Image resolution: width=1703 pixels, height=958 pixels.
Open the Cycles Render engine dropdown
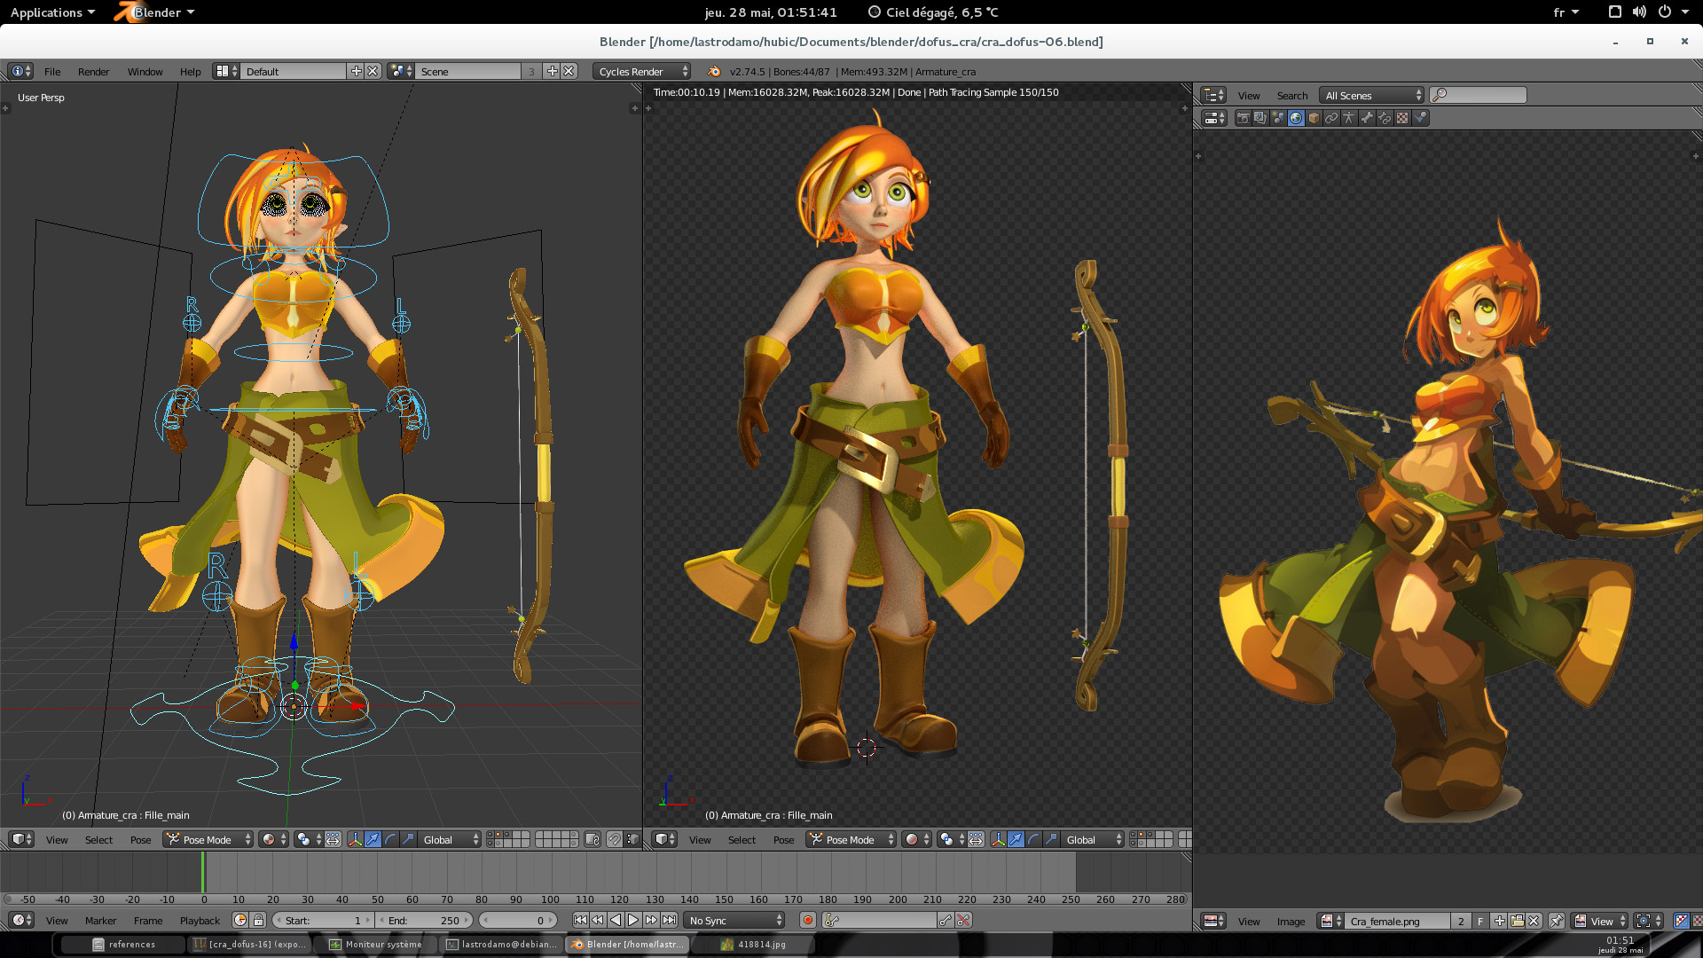(x=641, y=71)
